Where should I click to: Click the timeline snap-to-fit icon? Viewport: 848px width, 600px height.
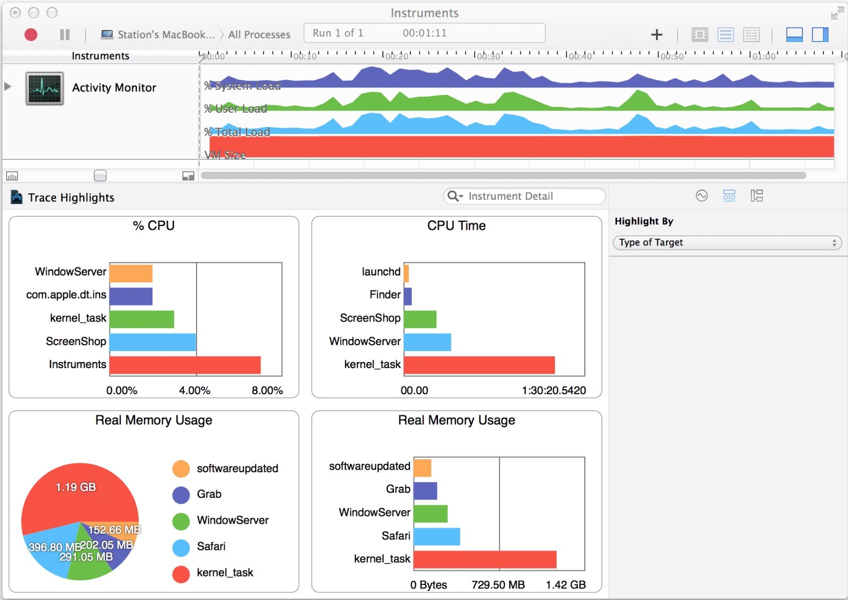pos(188,176)
